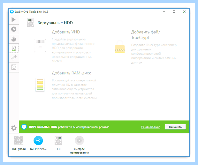The image size is (198, 165).
Task: Click the Добавить VHD hard drive icon
Action: coord(40,45)
